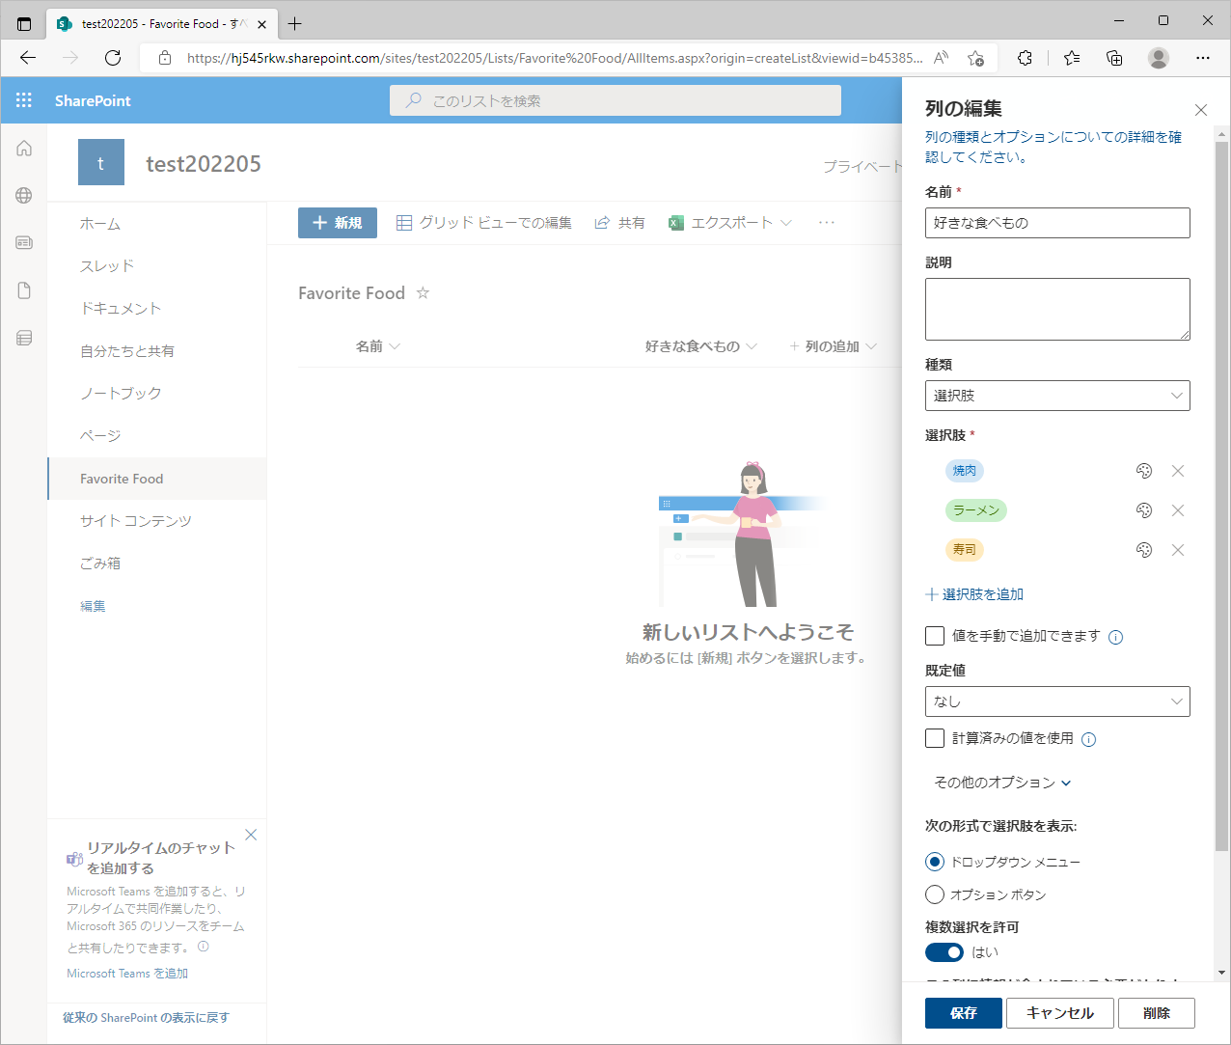1231x1045 pixels.
Task: Click info icon beside 計算済みの値を使用
Action: [x=1089, y=740]
